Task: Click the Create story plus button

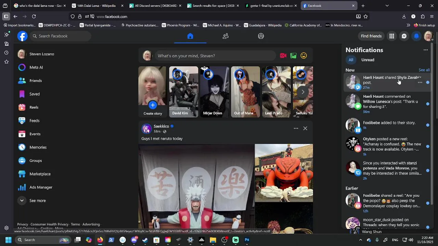Action: click(153, 105)
